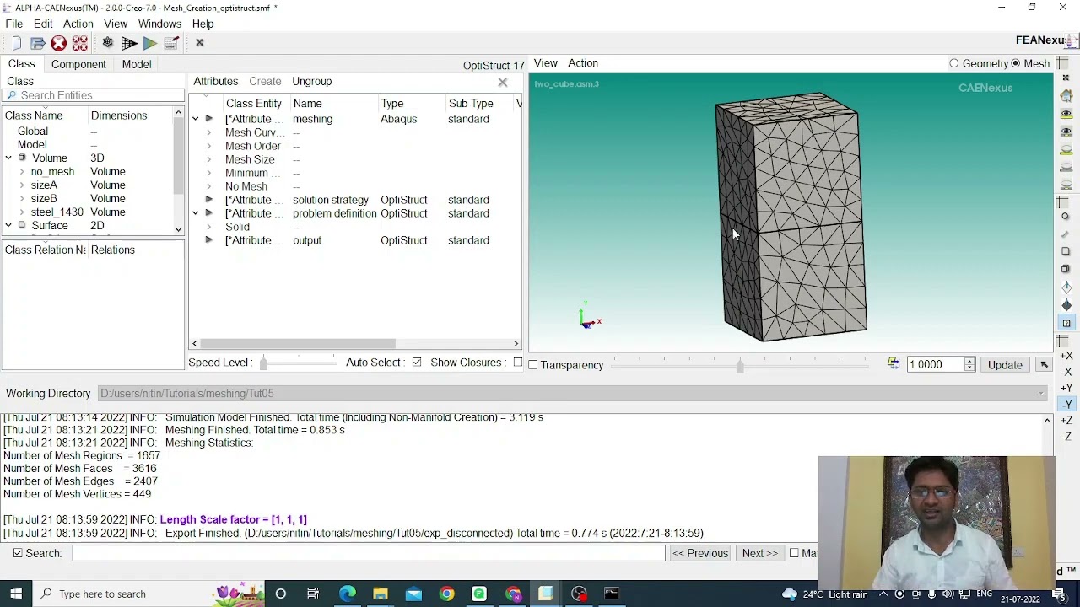Toggle the Auto Select checkbox
Screen dimensions: 1080x607
417,363
